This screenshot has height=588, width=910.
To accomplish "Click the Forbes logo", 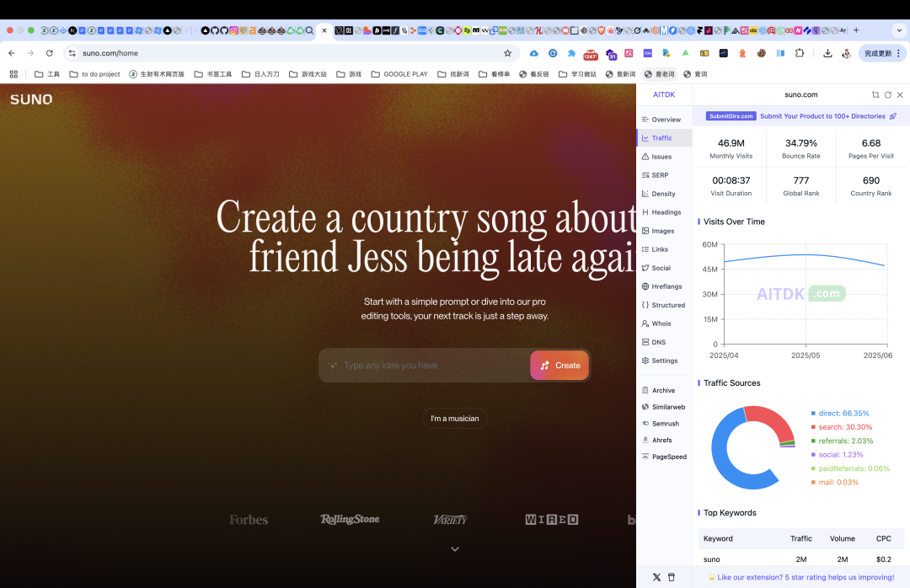I will tap(249, 520).
